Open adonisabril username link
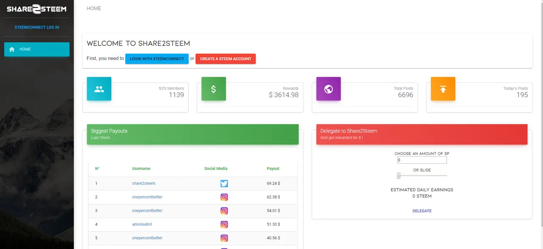This screenshot has width=543, height=249. [143, 224]
